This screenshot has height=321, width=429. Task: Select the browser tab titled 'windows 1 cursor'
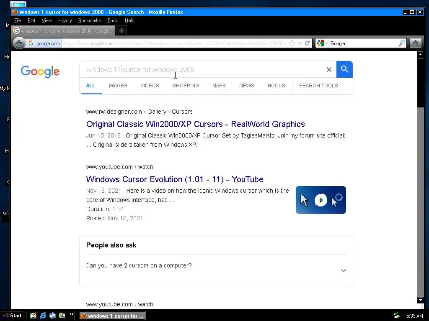[x=63, y=31]
